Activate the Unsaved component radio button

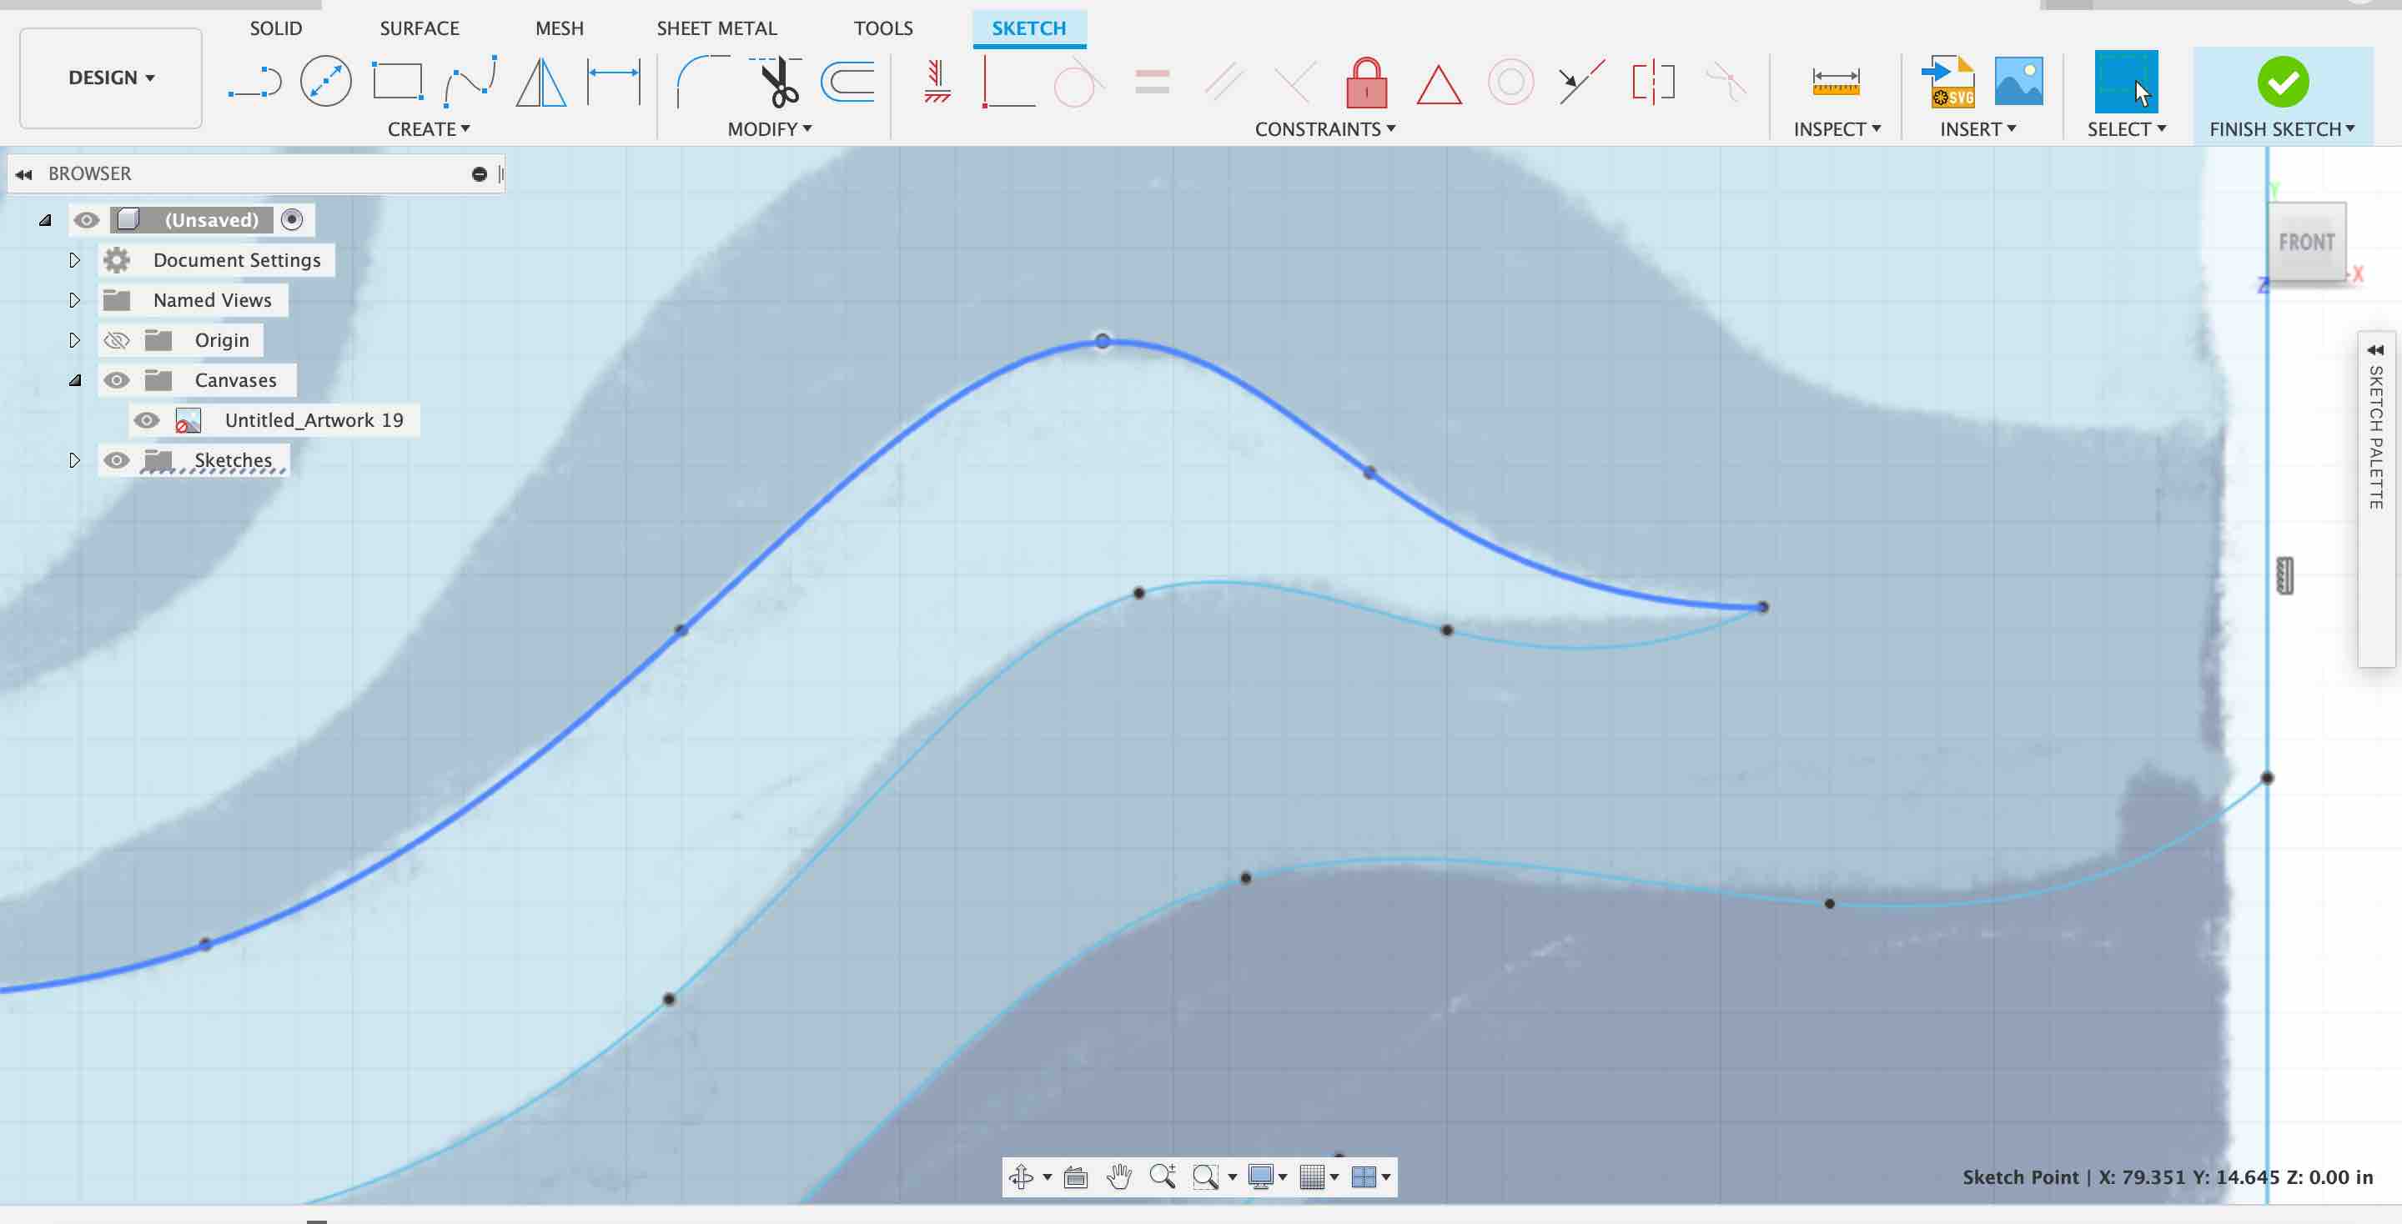292,220
